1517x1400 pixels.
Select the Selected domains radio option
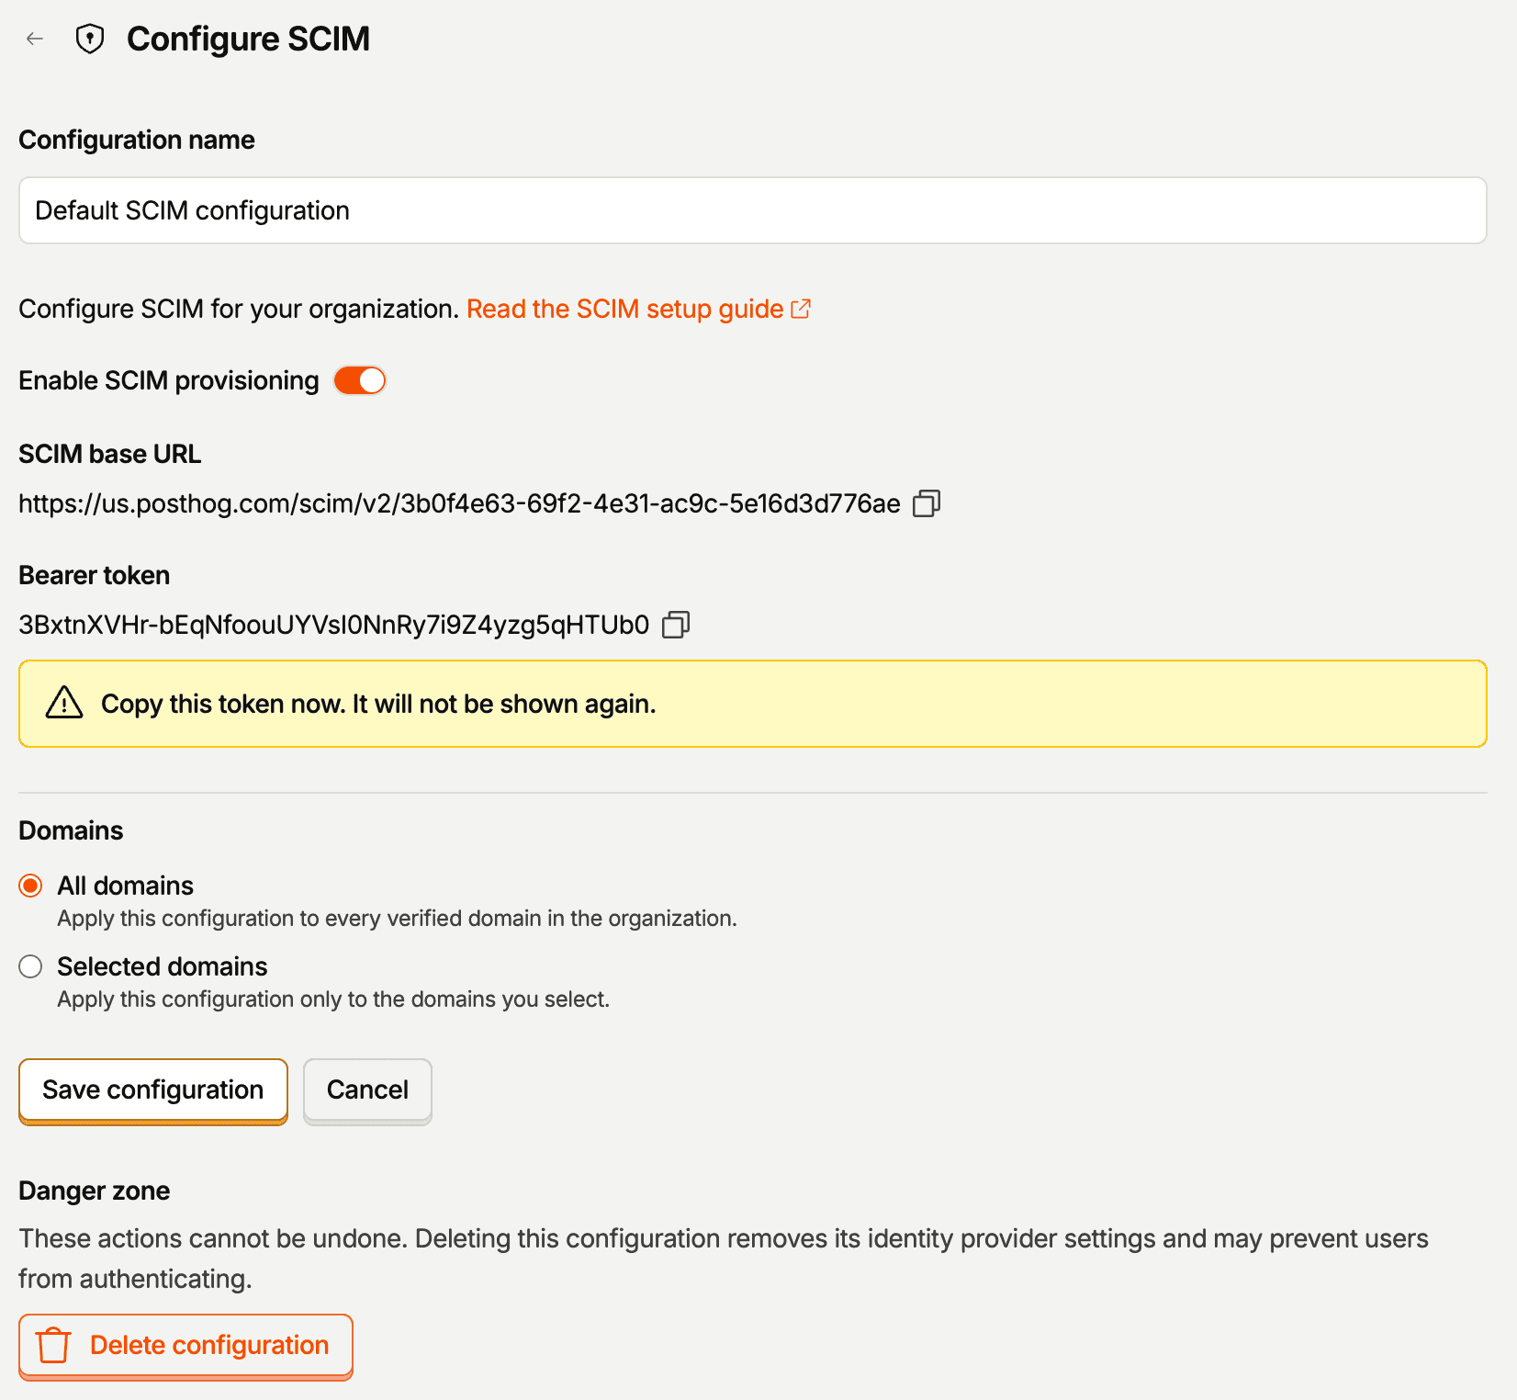point(30,966)
